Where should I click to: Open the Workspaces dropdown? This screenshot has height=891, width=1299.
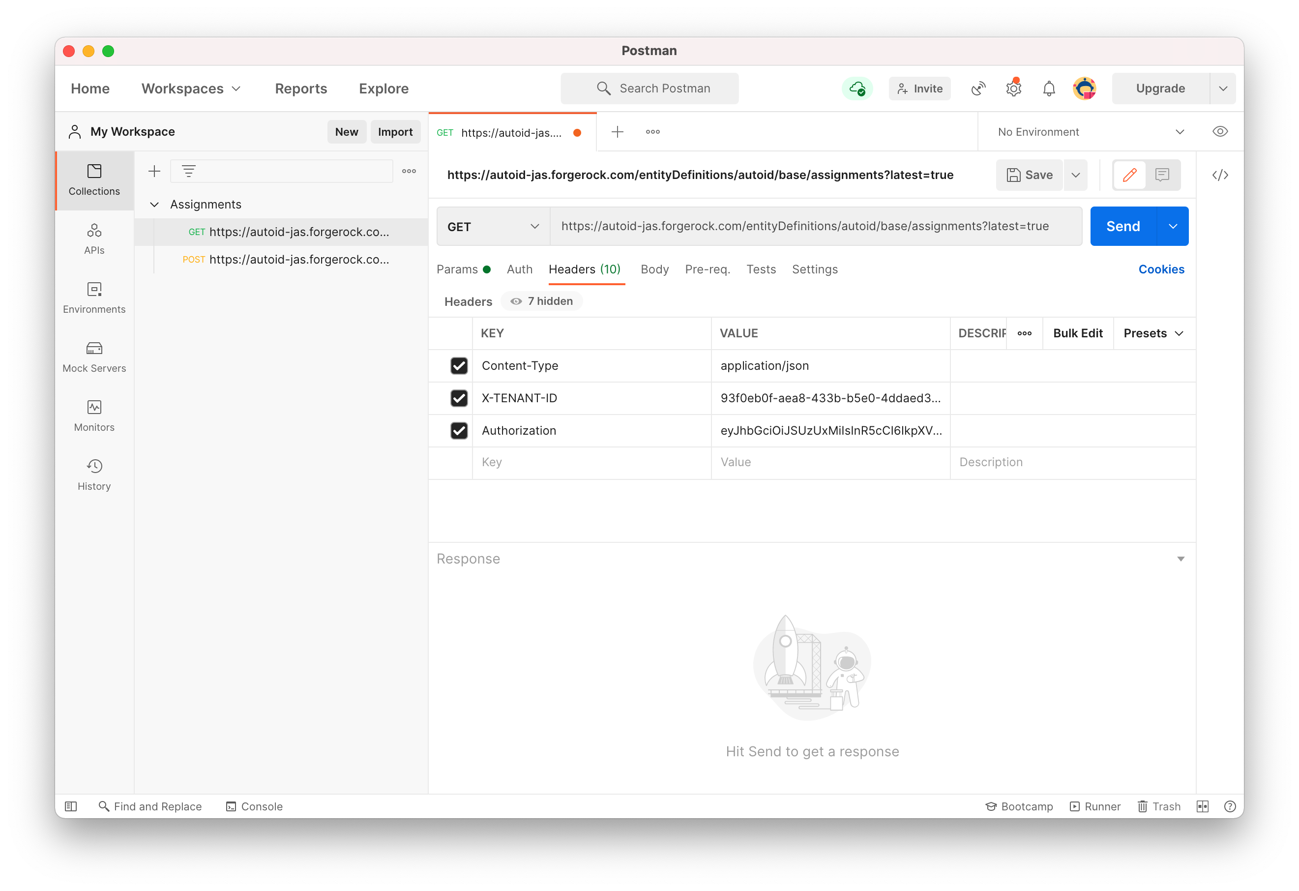pos(191,89)
